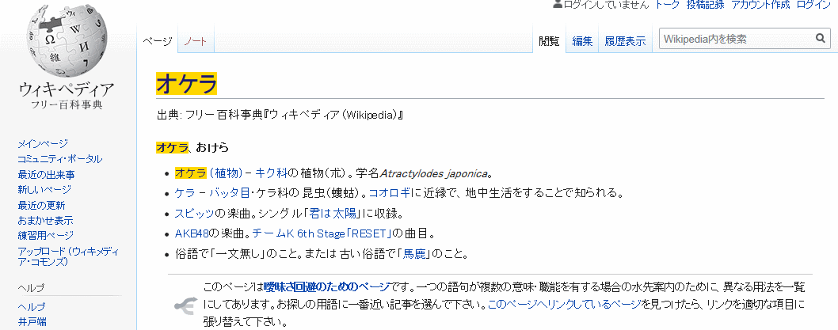
Task: Open コミュニティ・ポータル sidebar link
Action: pyautogui.click(x=60, y=159)
